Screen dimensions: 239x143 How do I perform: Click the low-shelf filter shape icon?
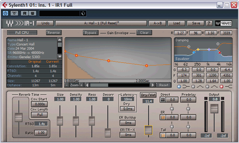pos(186,87)
